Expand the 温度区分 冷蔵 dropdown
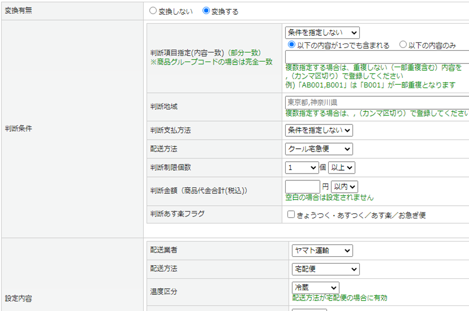 (315, 288)
